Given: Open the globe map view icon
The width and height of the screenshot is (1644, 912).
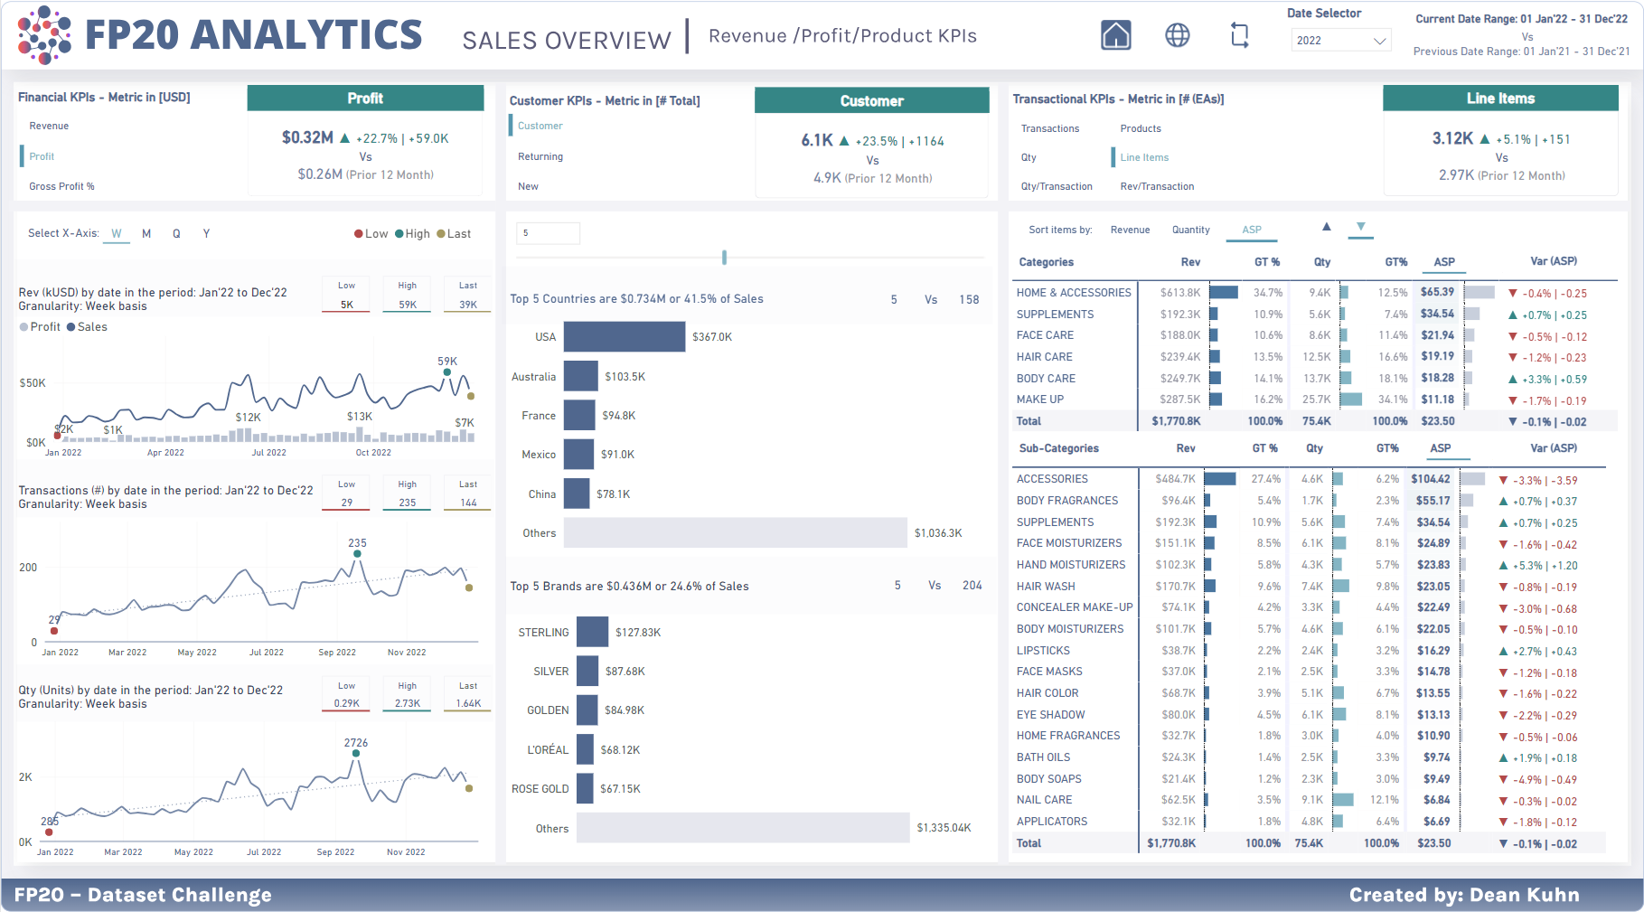Looking at the screenshot, I should [x=1177, y=35].
